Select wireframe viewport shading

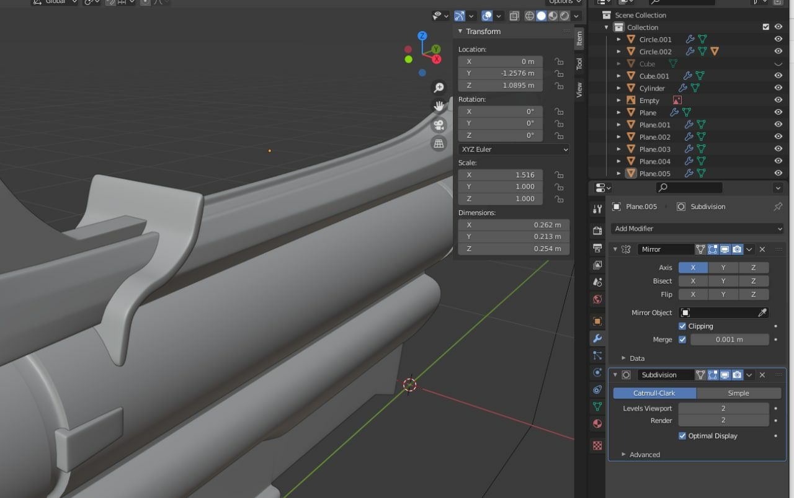[530, 16]
